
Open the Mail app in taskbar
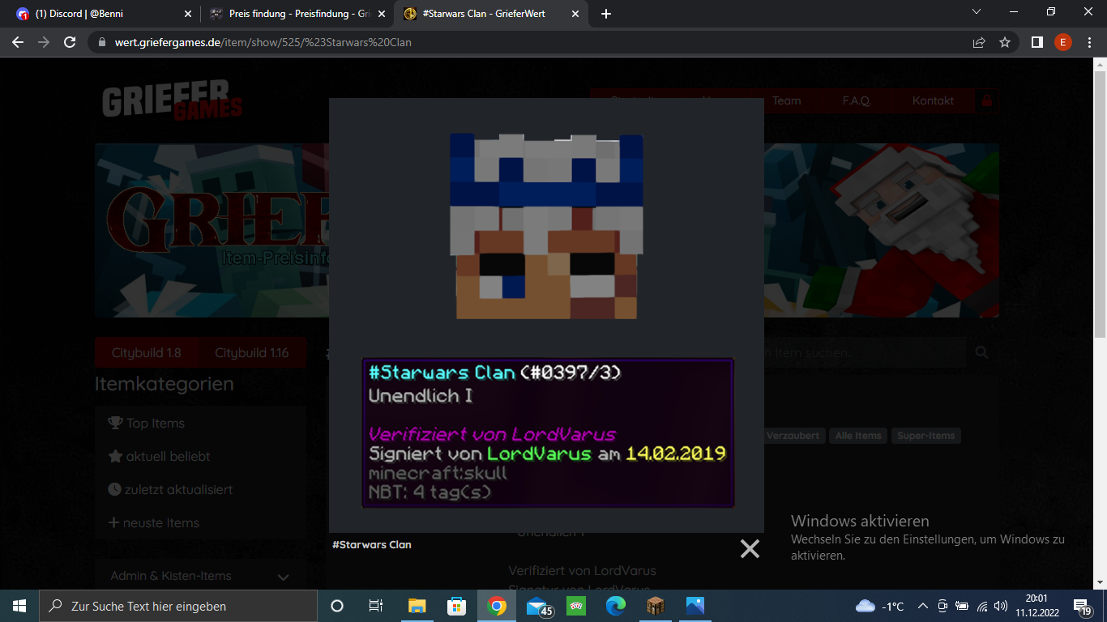click(537, 606)
